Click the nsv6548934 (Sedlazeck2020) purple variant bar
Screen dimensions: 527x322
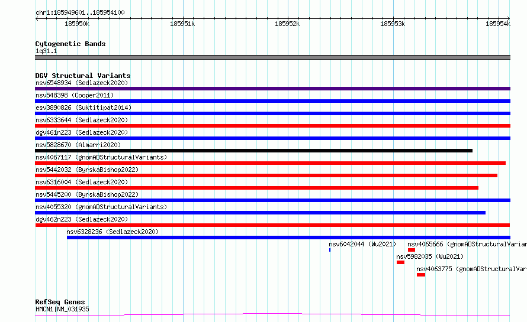(272, 89)
